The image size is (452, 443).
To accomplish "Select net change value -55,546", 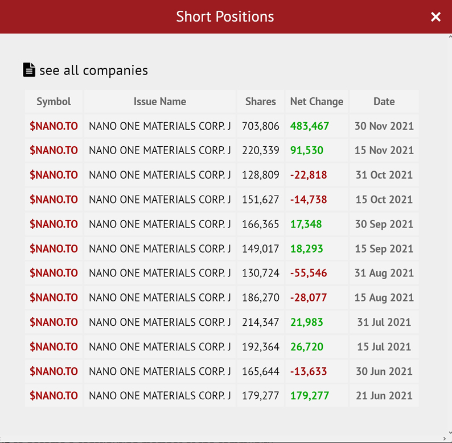I will 309,273.
